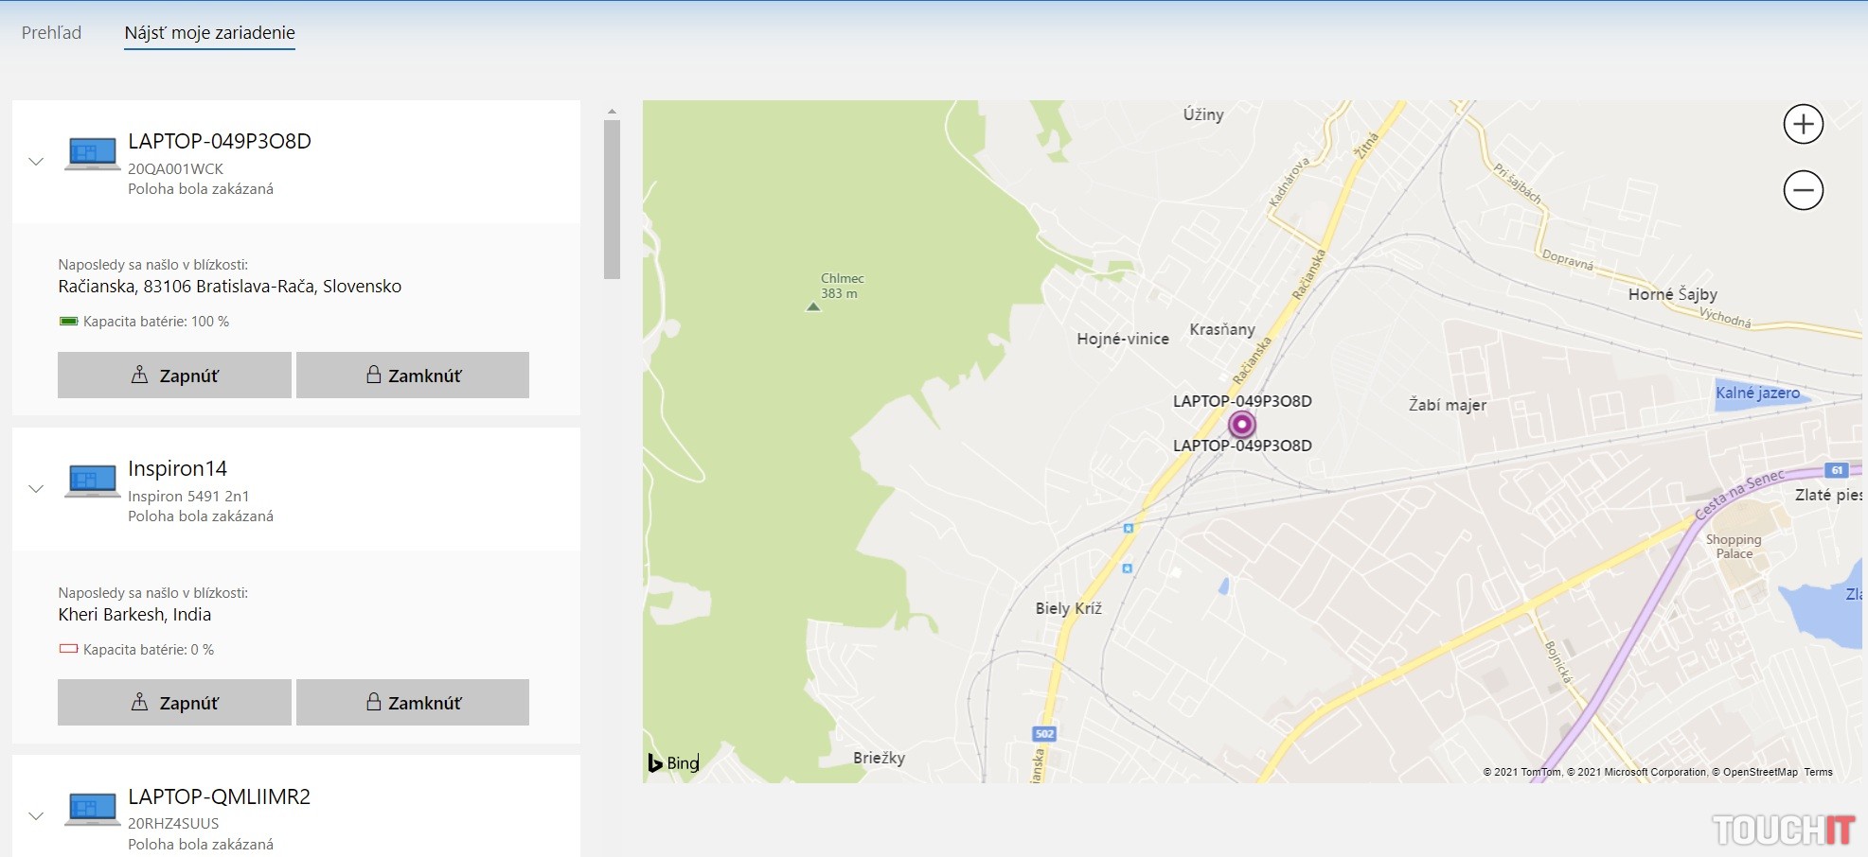This screenshot has width=1868, height=857.
Task: Click the Biely Kríž map label
Action: 1069,608
